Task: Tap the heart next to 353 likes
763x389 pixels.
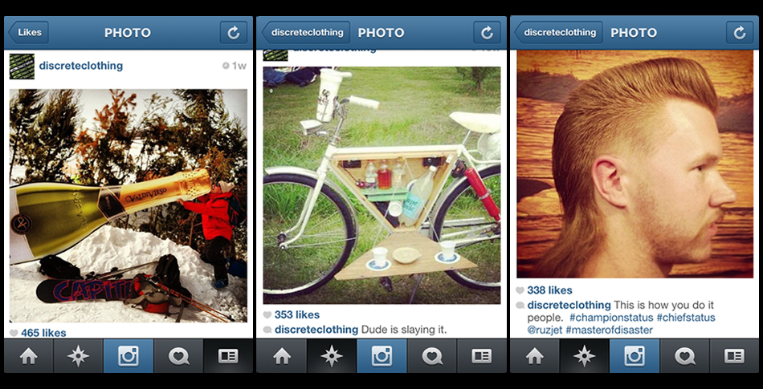Action: click(267, 314)
